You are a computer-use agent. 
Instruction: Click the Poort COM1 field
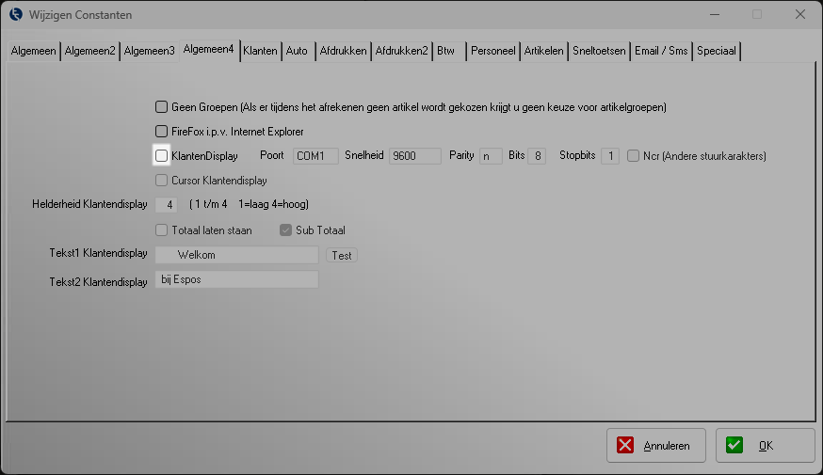[315, 156]
